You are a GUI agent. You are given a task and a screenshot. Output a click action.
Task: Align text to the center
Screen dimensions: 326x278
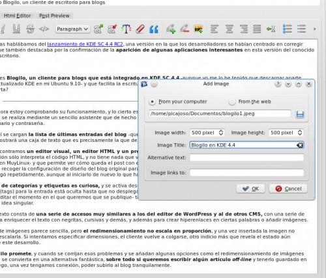click(x=230, y=29)
